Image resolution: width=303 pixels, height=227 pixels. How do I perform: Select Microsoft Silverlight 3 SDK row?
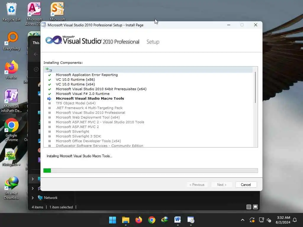click(x=78, y=136)
